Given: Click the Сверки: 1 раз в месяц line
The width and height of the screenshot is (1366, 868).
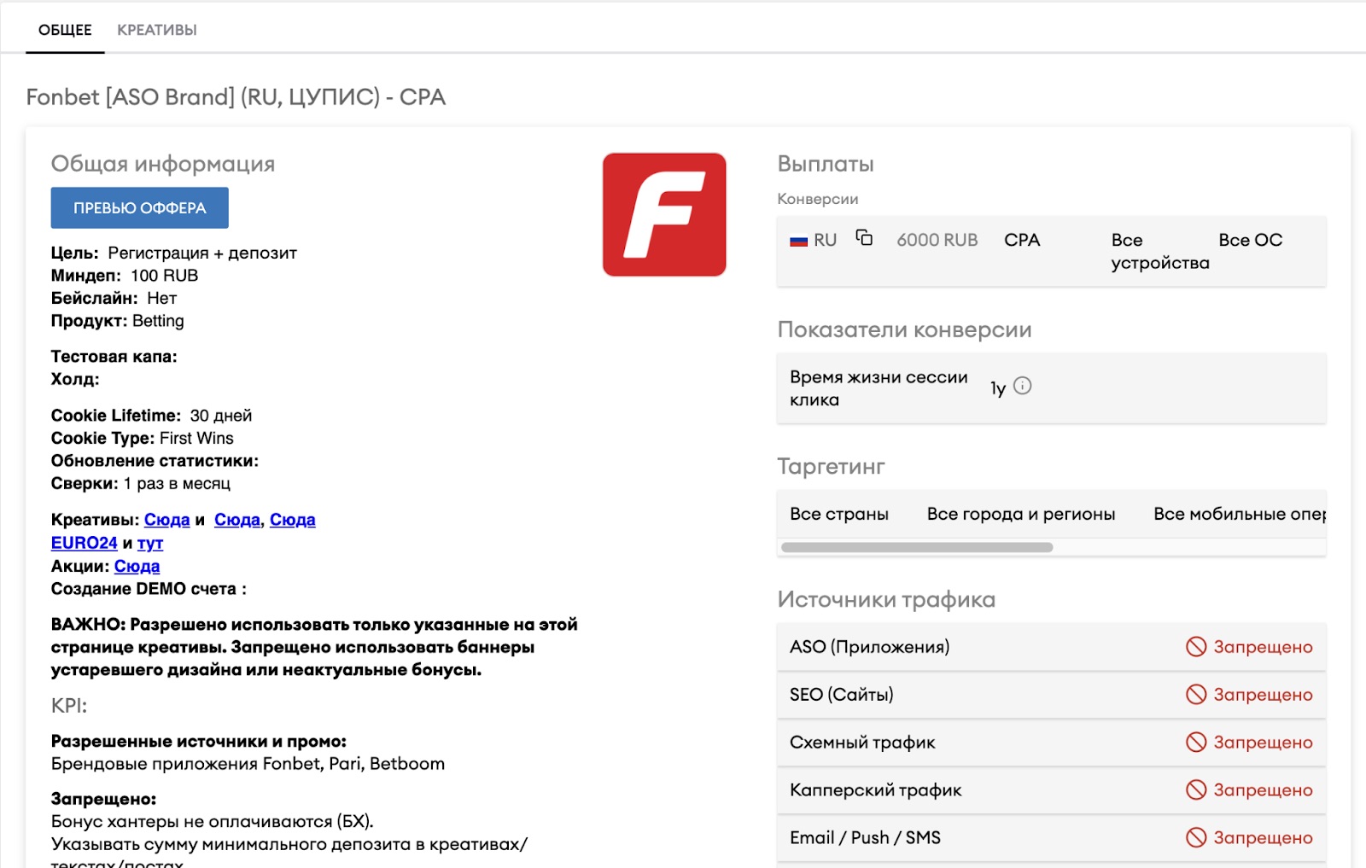Looking at the screenshot, I should coord(141,484).
